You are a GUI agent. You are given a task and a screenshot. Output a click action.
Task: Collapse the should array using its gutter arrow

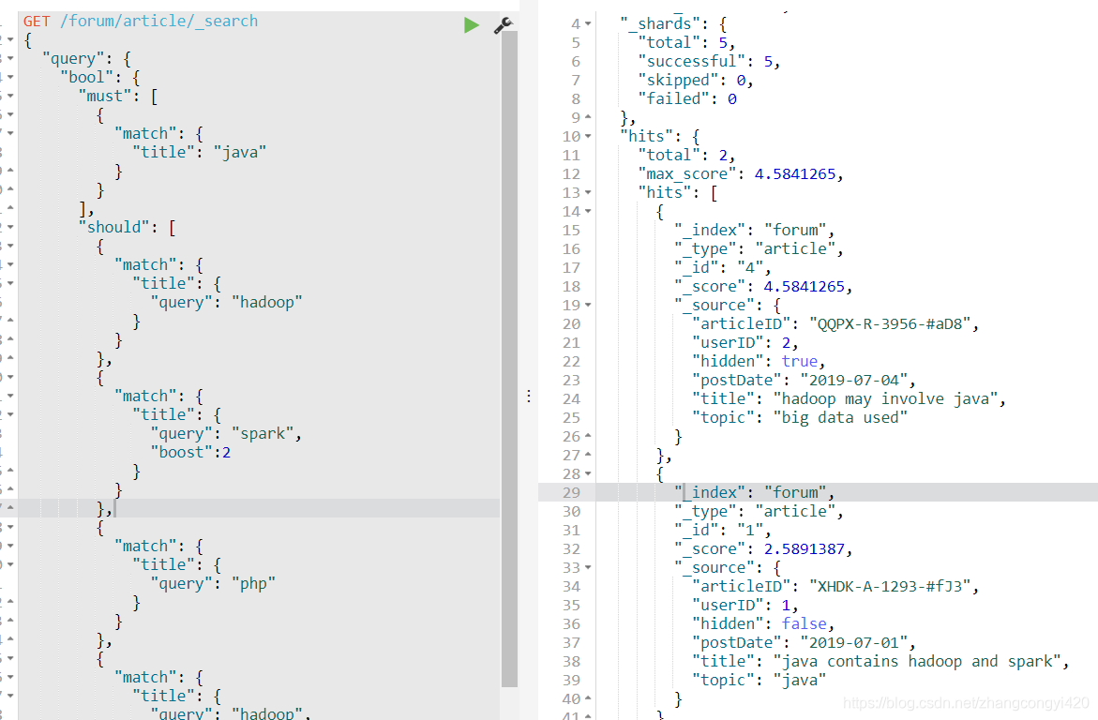(9, 227)
